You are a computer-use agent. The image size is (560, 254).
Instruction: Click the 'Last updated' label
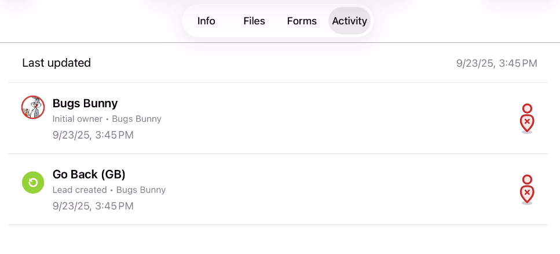(56, 63)
